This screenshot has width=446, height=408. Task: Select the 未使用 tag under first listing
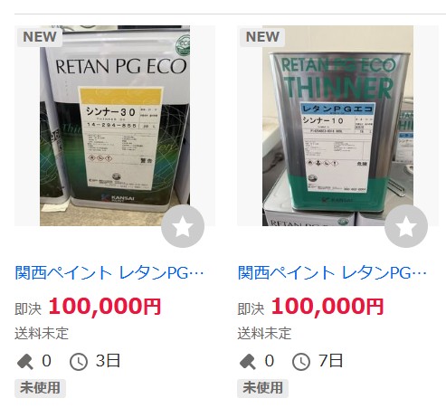[x=40, y=388]
